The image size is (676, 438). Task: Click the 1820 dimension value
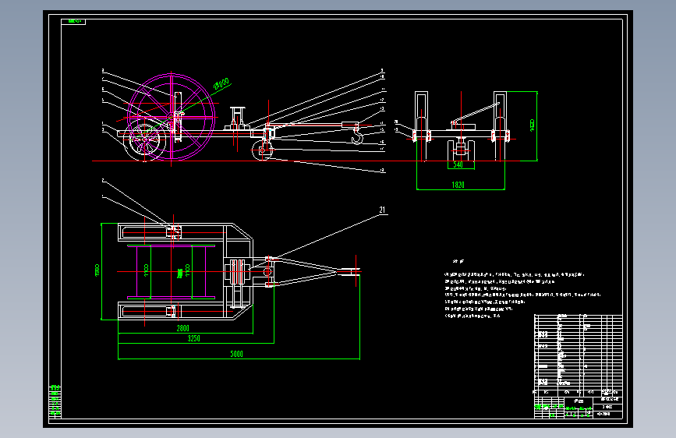point(458,185)
